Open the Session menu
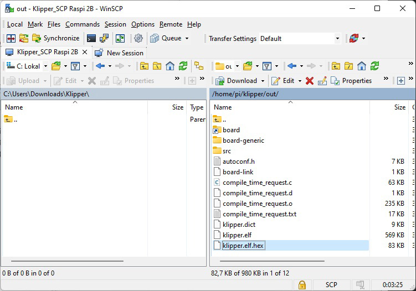The width and height of the screenshot is (416, 291). pos(115,24)
